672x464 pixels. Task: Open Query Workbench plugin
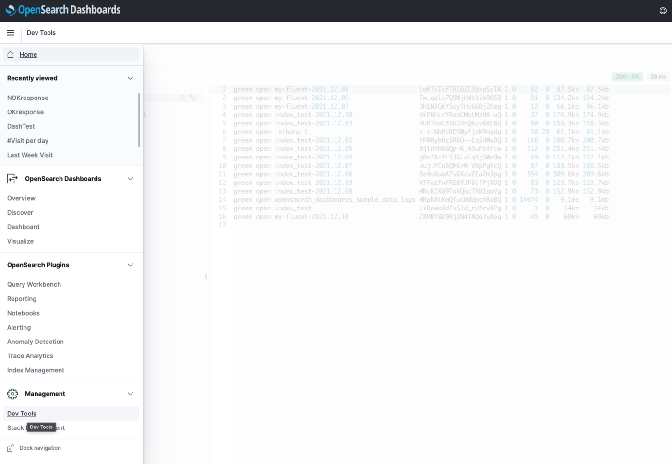pyautogui.click(x=34, y=284)
